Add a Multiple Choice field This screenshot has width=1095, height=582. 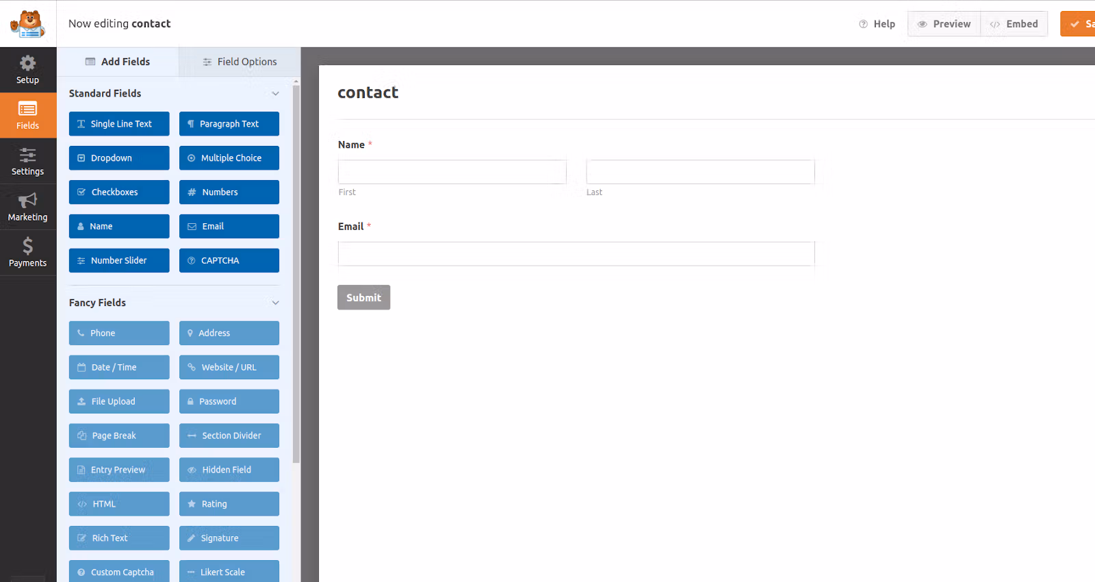(229, 158)
